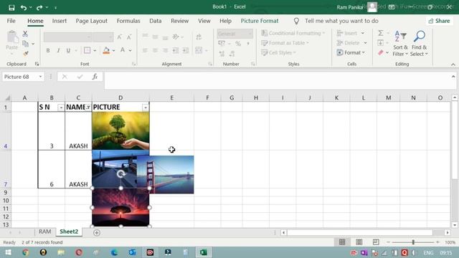Open the Windows Start menu
Image resolution: width=459 pixels, height=258 pixels.
[x=8, y=252]
